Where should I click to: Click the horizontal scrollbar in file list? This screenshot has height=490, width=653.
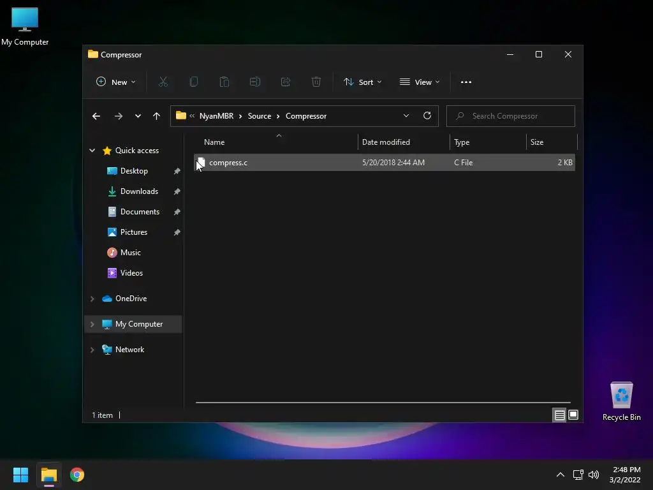pos(383,403)
